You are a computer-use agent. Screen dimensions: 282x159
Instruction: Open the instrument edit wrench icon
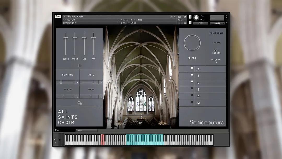click(x=58, y=16)
